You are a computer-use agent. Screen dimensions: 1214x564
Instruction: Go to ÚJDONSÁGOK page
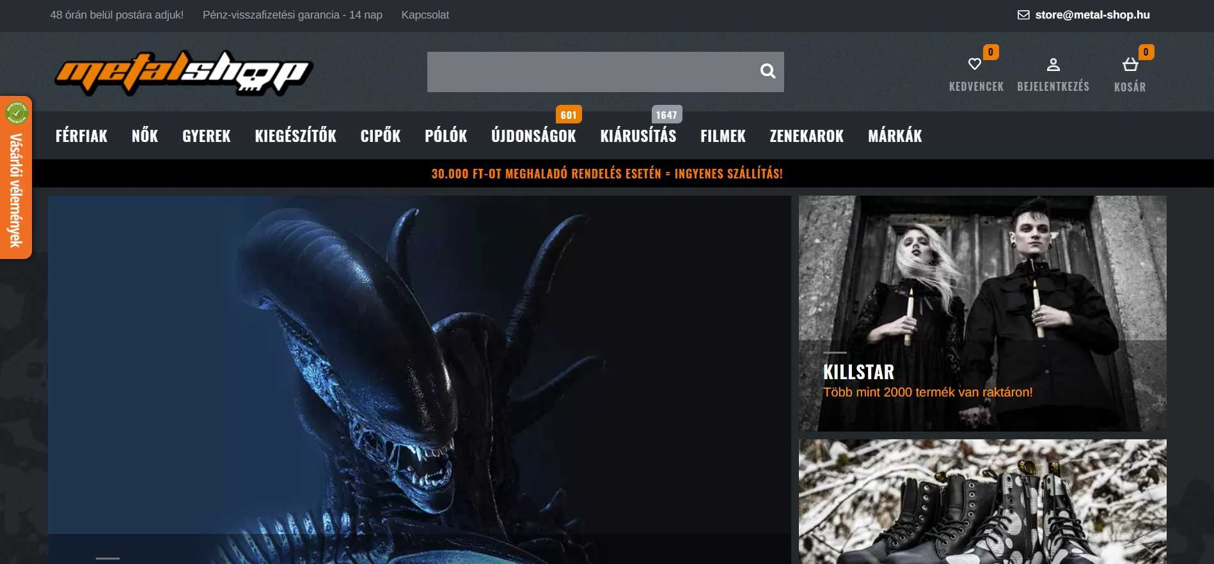click(x=533, y=136)
